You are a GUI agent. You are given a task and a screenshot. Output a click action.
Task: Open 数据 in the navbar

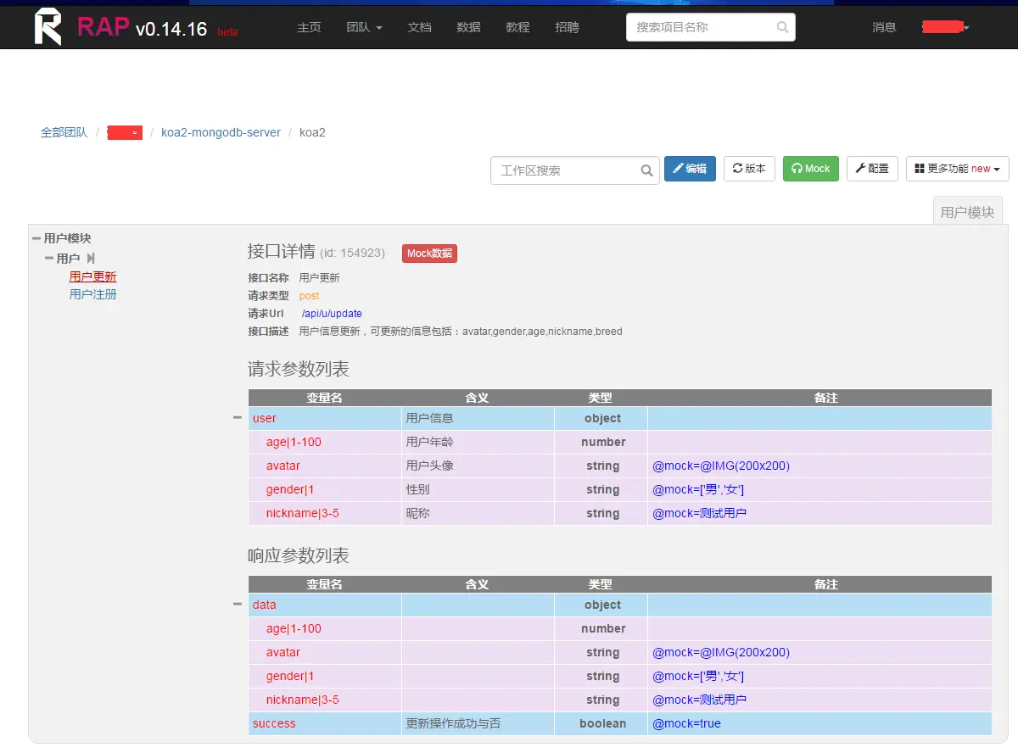pos(468,27)
